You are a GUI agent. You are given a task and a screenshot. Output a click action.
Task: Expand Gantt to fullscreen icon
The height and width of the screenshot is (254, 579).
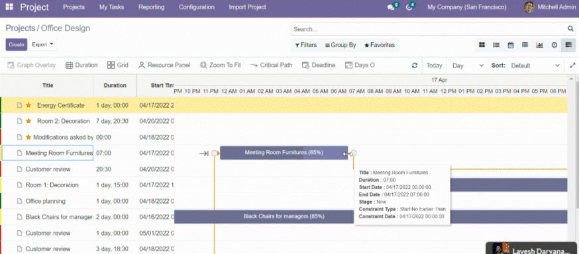(x=572, y=65)
